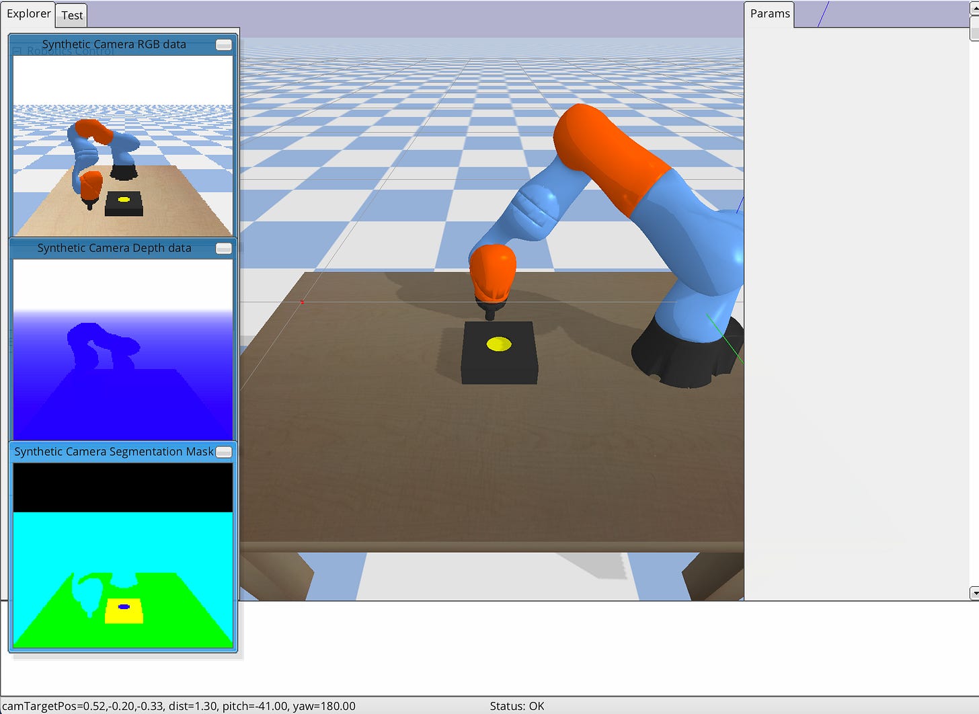979x714 pixels.
Task: Collapse the Synthetic Camera Segmentation Mask window
Action: [x=224, y=452]
